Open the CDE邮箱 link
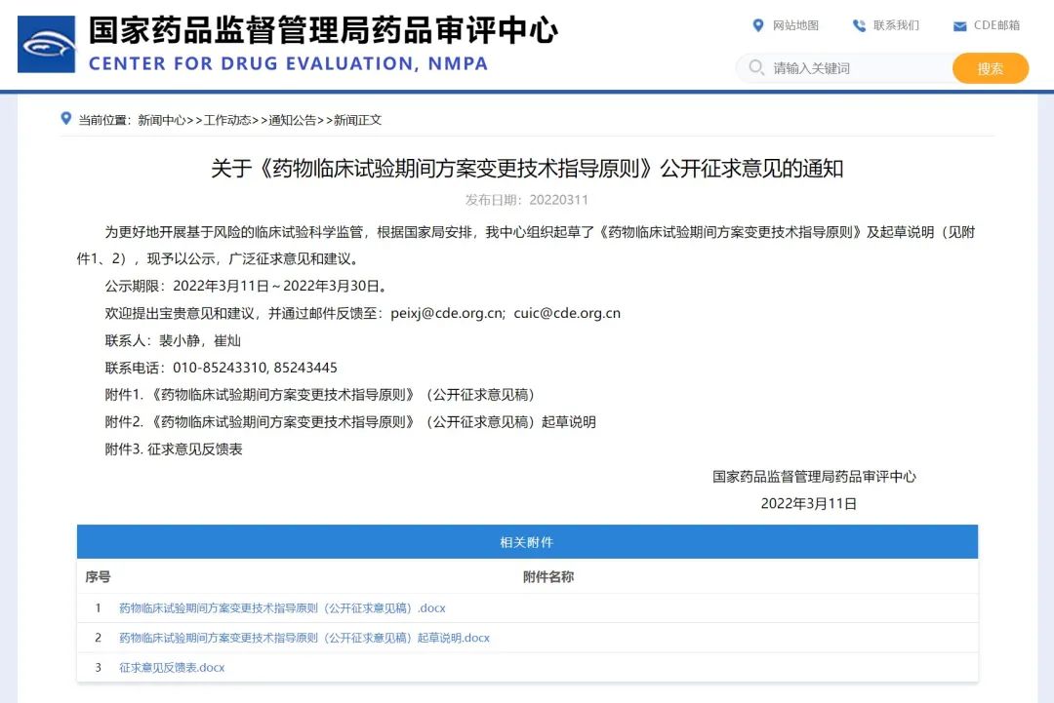This screenshot has width=1054, height=703. [x=996, y=25]
